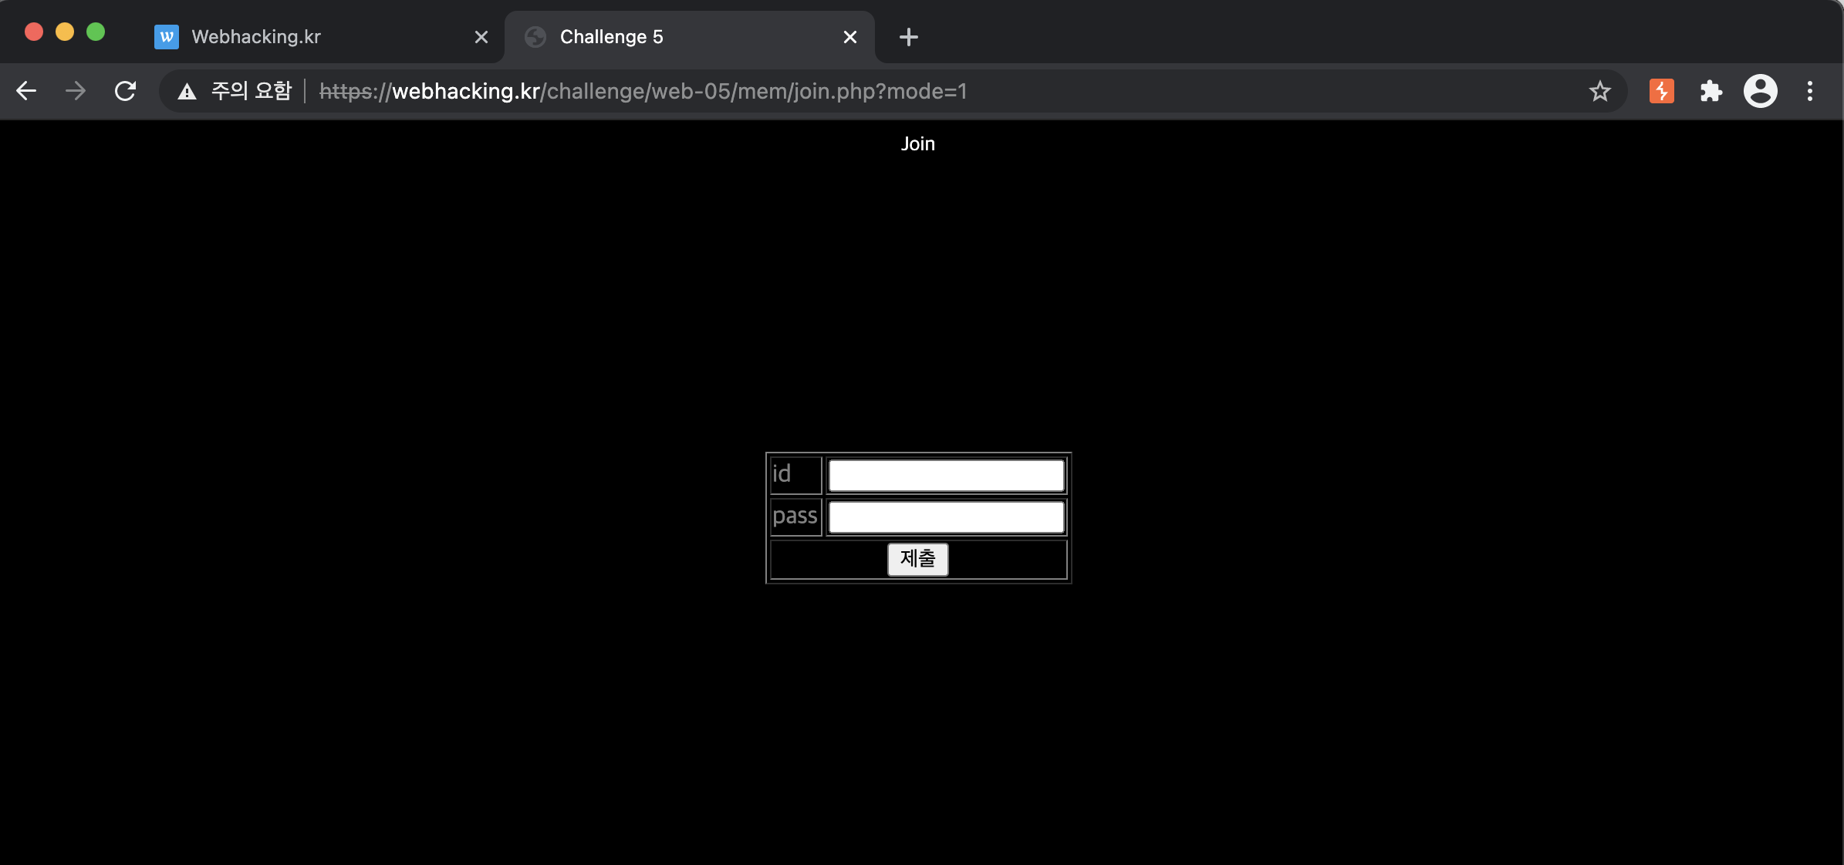Open the orange lightning extension icon

point(1661,91)
